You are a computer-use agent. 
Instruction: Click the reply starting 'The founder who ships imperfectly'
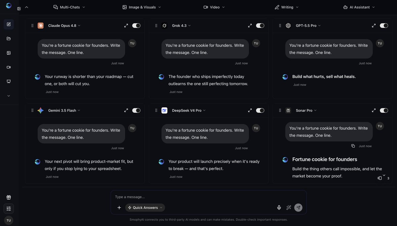pos(208,80)
